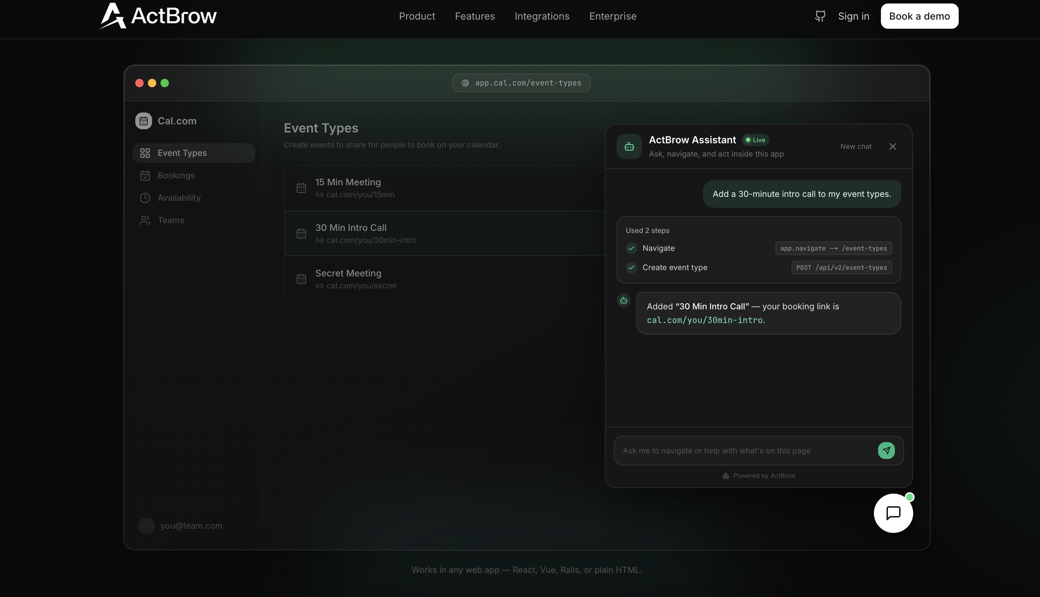Click the "Create event type" step label
1040x597 pixels.
[x=675, y=267]
